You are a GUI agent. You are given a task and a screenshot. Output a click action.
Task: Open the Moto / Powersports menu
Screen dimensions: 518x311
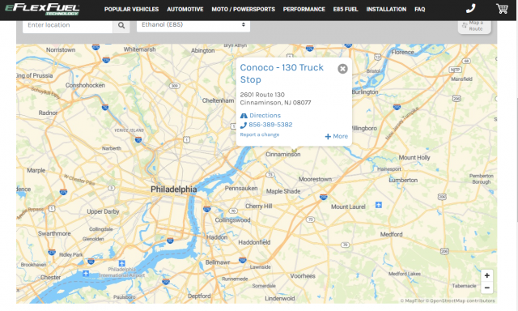[x=243, y=9]
